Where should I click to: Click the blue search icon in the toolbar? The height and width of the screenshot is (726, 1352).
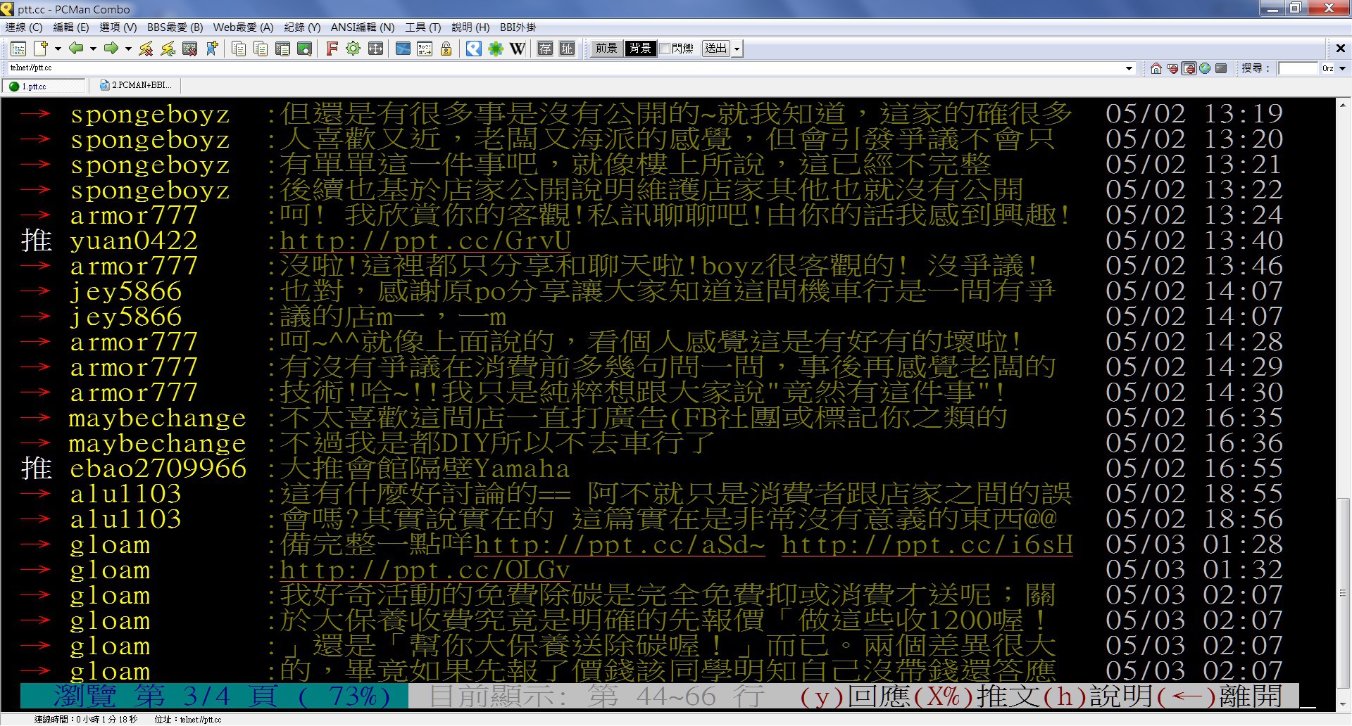pyautogui.click(x=474, y=49)
